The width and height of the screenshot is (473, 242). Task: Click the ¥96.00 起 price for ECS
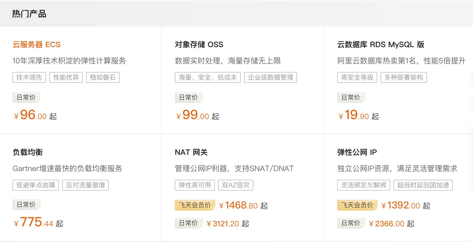(x=35, y=115)
